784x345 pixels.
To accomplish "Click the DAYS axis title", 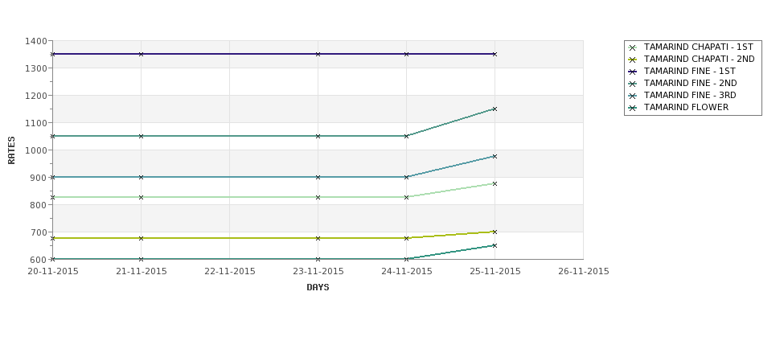I will click(x=318, y=288).
